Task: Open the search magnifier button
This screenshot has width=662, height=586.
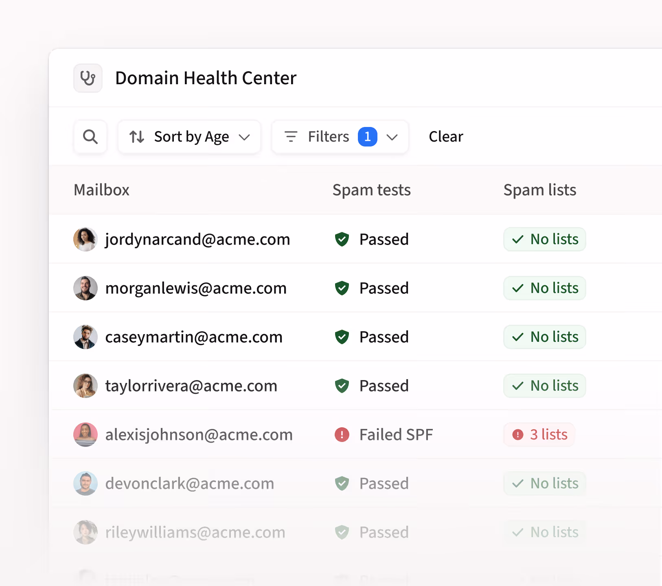Action: coord(90,137)
